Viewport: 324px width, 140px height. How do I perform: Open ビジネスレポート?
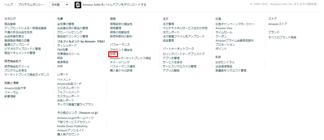(x=68, y=88)
